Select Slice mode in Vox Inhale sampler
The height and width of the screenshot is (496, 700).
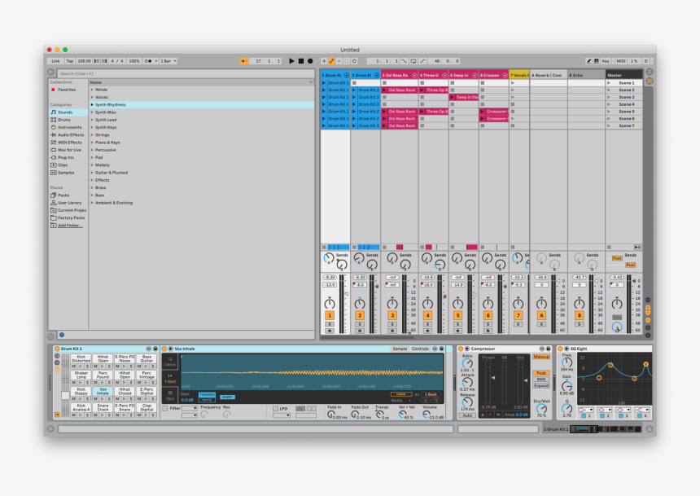170,395
